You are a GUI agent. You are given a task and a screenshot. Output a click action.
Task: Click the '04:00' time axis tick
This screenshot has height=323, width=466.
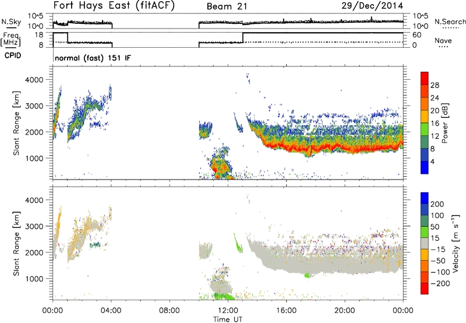click(x=111, y=311)
